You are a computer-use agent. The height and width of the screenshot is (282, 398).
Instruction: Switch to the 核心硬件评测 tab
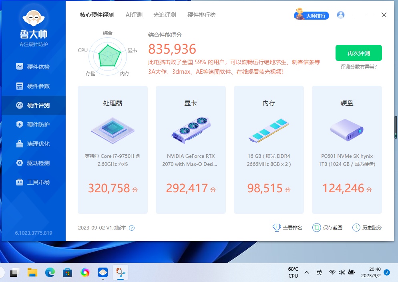point(97,15)
